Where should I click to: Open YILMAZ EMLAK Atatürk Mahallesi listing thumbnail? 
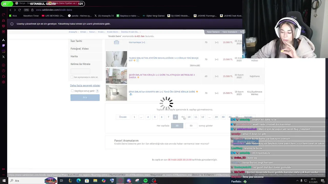pos(116,59)
